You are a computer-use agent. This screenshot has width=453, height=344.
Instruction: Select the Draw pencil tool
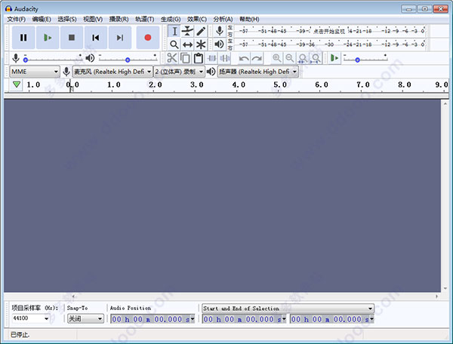pyautogui.click(x=201, y=31)
